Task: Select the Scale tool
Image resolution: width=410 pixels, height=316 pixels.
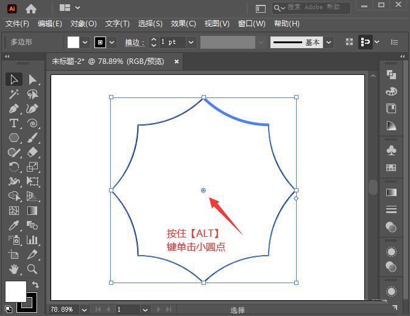Action: pyautogui.click(x=32, y=167)
